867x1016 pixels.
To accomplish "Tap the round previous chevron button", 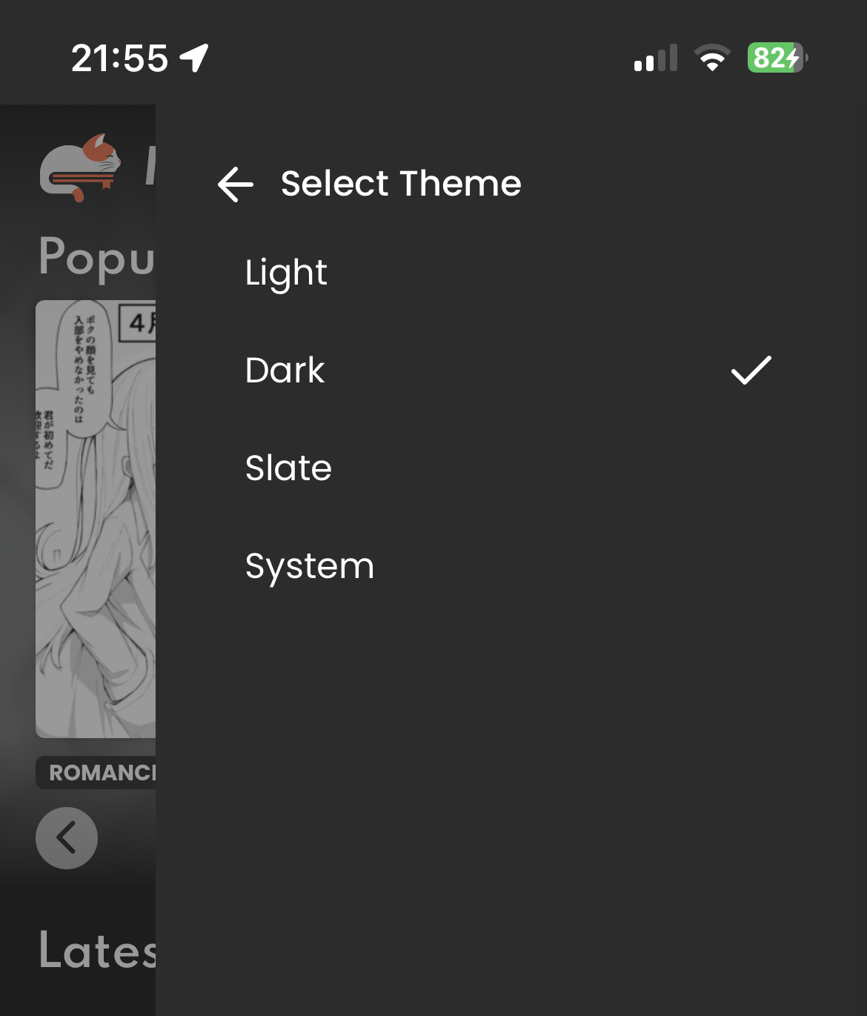I will tap(67, 838).
